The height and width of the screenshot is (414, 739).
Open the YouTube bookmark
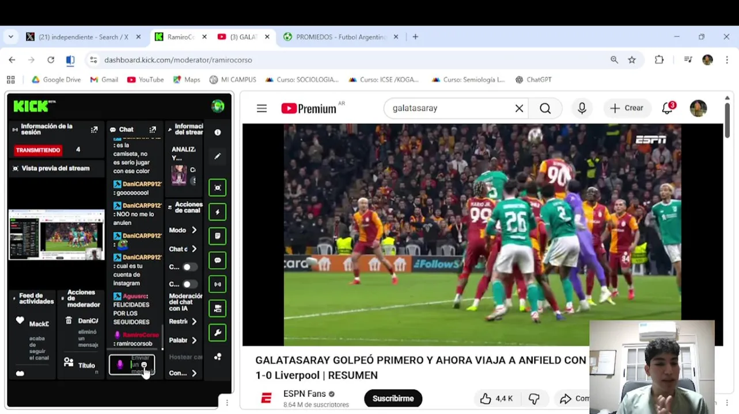tap(145, 80)
